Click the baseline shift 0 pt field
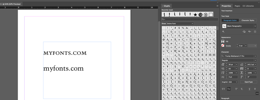The width and height of the screenshot is (260, 100). click(233, 77)
